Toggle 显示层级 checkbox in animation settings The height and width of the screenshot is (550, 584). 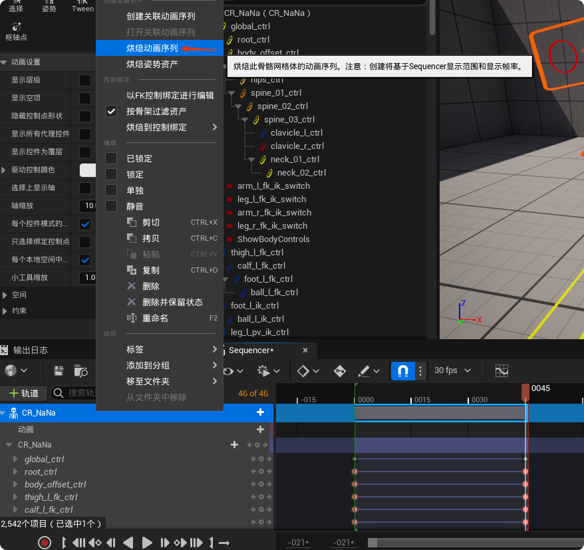click(85, 80)
